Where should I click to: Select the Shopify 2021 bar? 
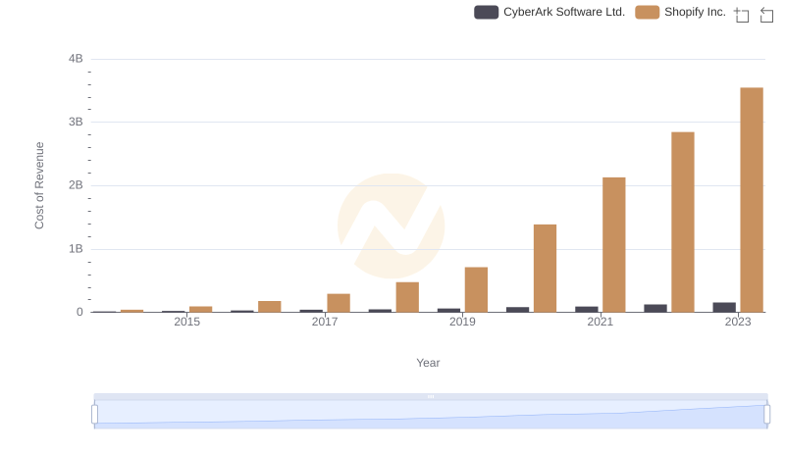pyautogui.click(x=614, y=245)
